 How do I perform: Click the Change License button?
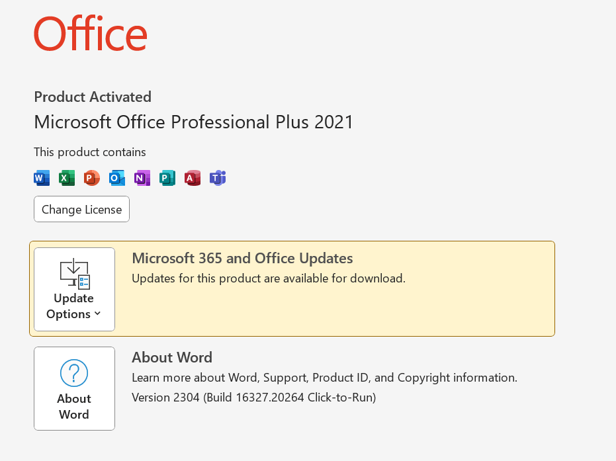tap(82, 209)
